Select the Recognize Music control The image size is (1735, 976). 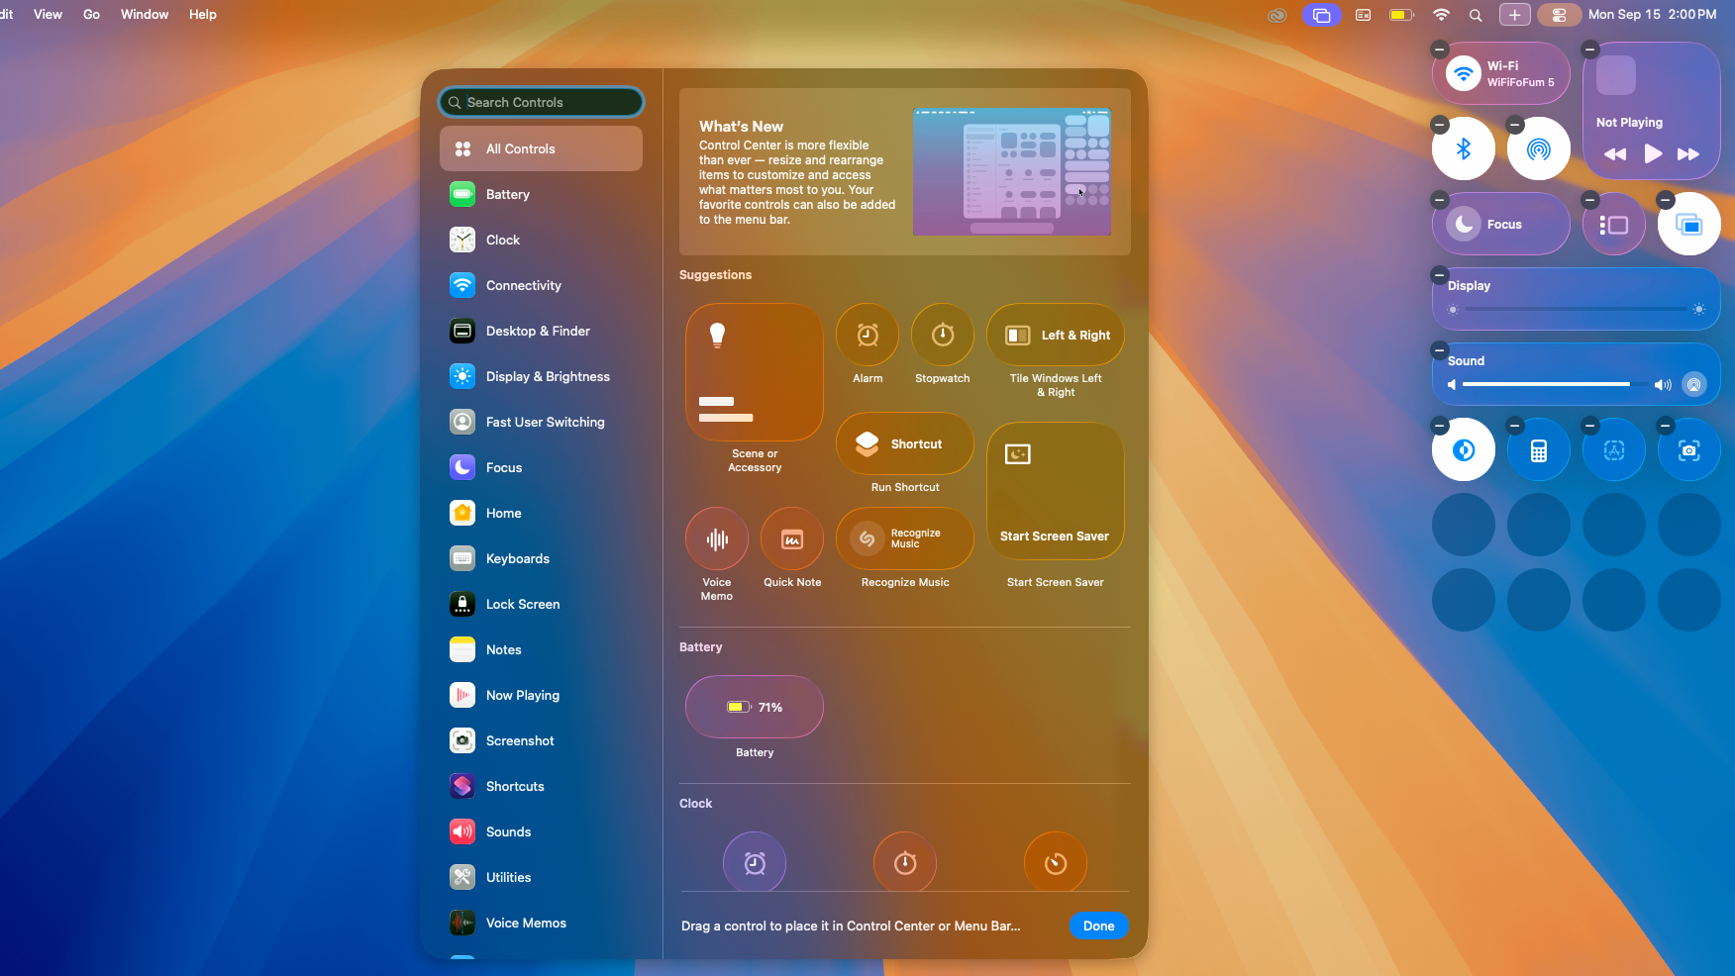coord(904,537)
